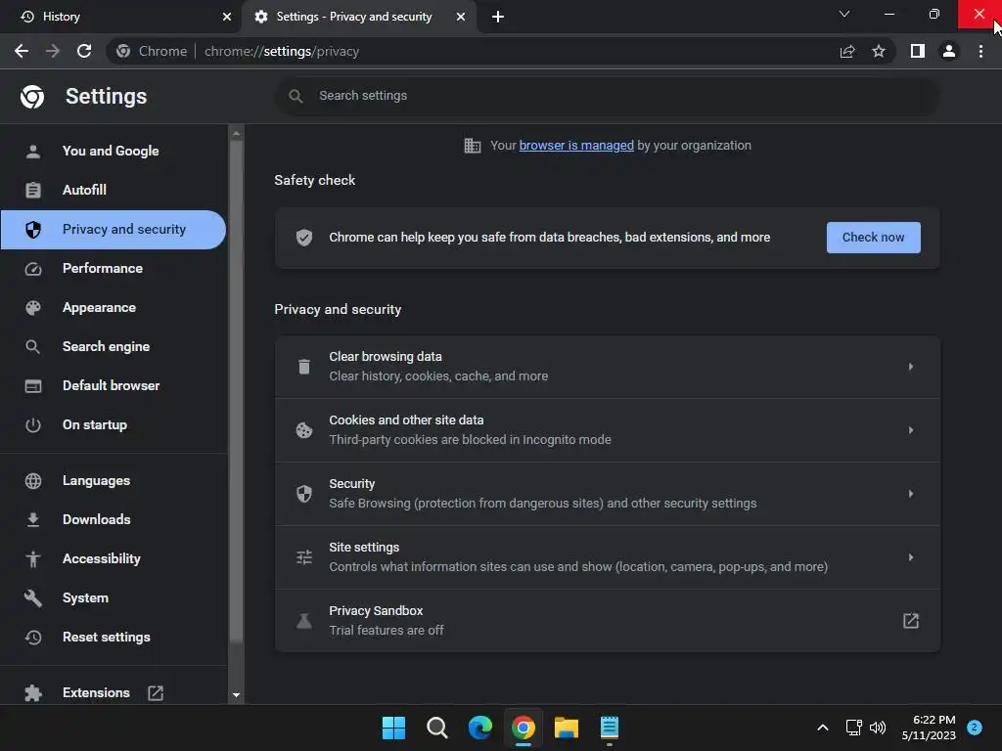This screenshot has height=751, width=1002.
Task: Click trash icon for Clear browsing data
Action: tap(304, 367)
